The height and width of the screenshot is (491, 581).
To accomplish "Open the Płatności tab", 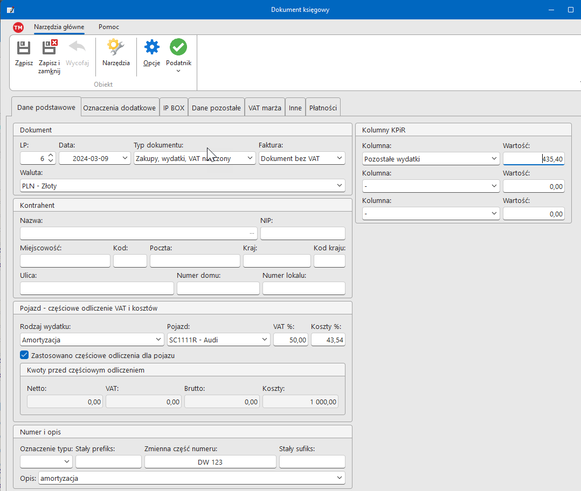I will tap(323, 108).
